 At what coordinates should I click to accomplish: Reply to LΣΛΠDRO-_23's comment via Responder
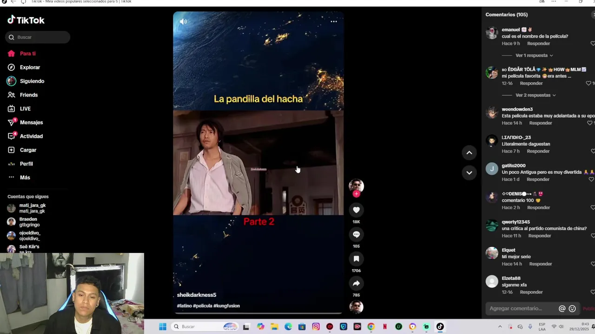(x=538, y=151)
